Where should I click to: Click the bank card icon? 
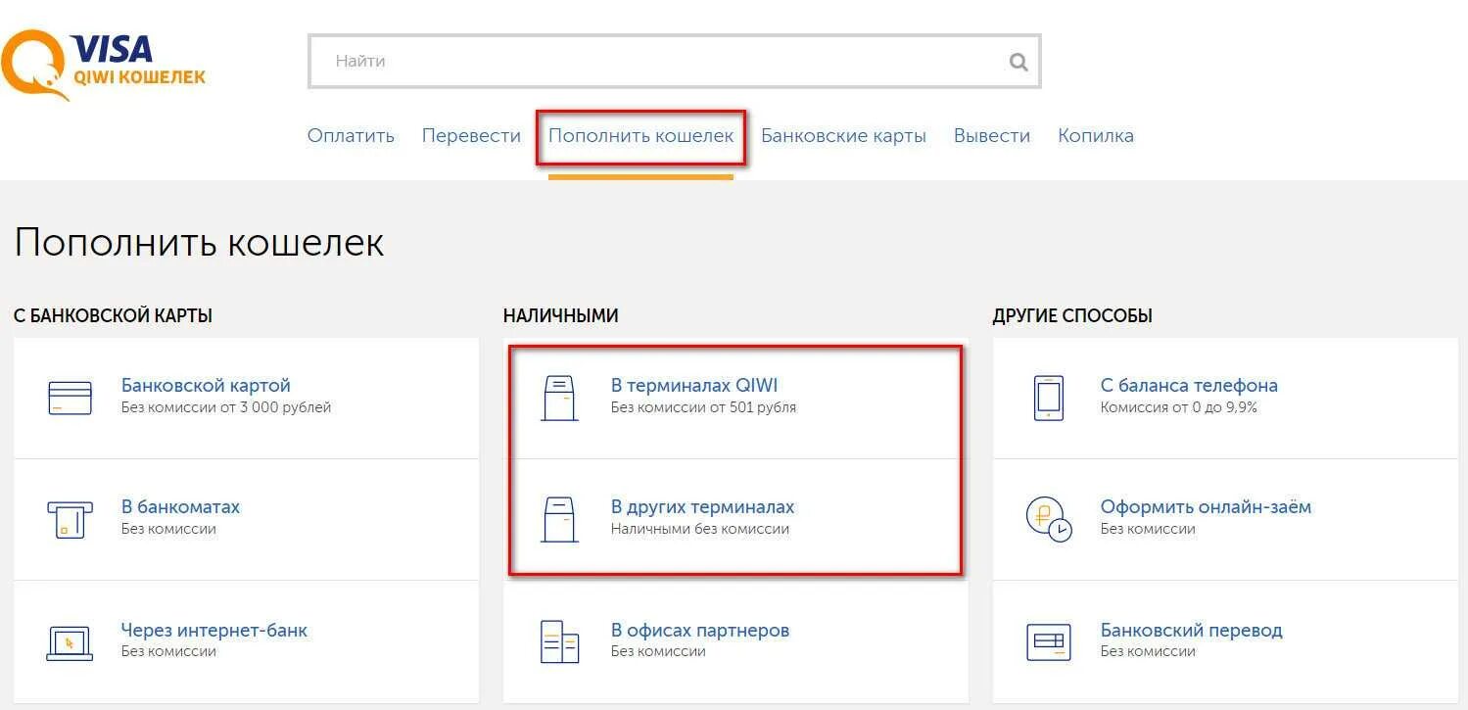[x=70, y=398]
